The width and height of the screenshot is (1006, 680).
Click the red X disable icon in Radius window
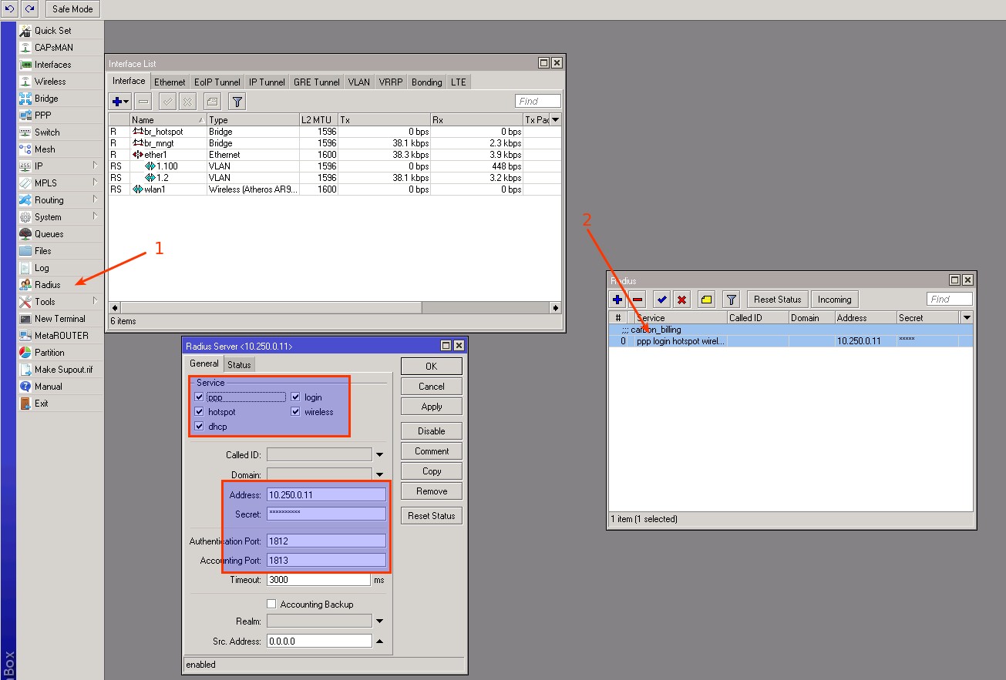681,300
